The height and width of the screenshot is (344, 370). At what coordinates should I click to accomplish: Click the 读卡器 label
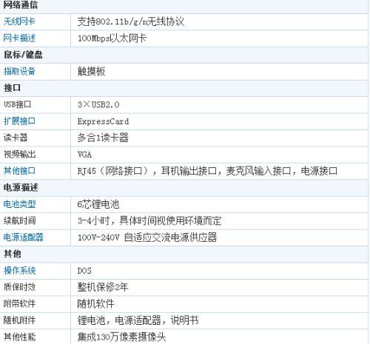tap(16, 138)
